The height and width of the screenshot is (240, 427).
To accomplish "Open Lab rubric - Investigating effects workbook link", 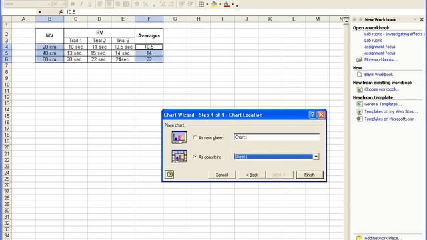I will (394, 34).
